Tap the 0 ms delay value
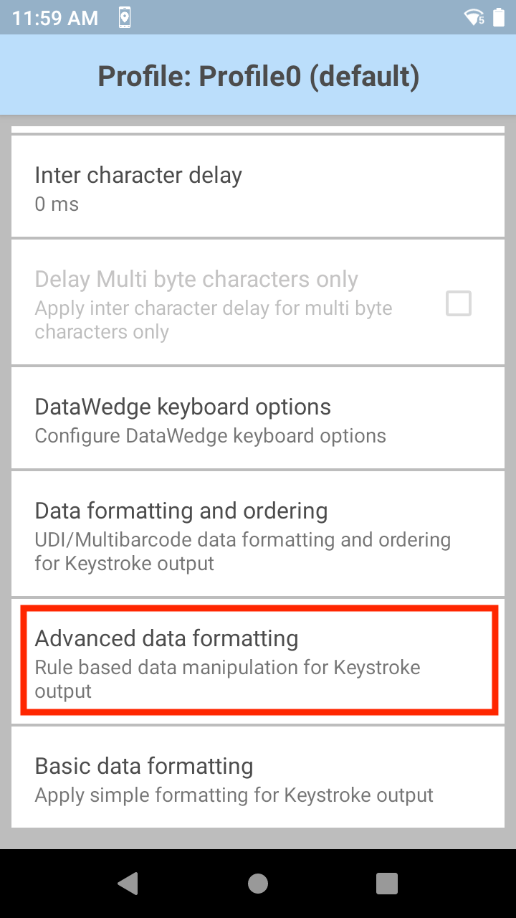The height and width of the screenshot is (918, 516). (x=57, y=204)
